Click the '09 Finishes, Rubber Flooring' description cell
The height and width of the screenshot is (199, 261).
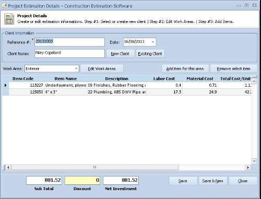(117, 85)
